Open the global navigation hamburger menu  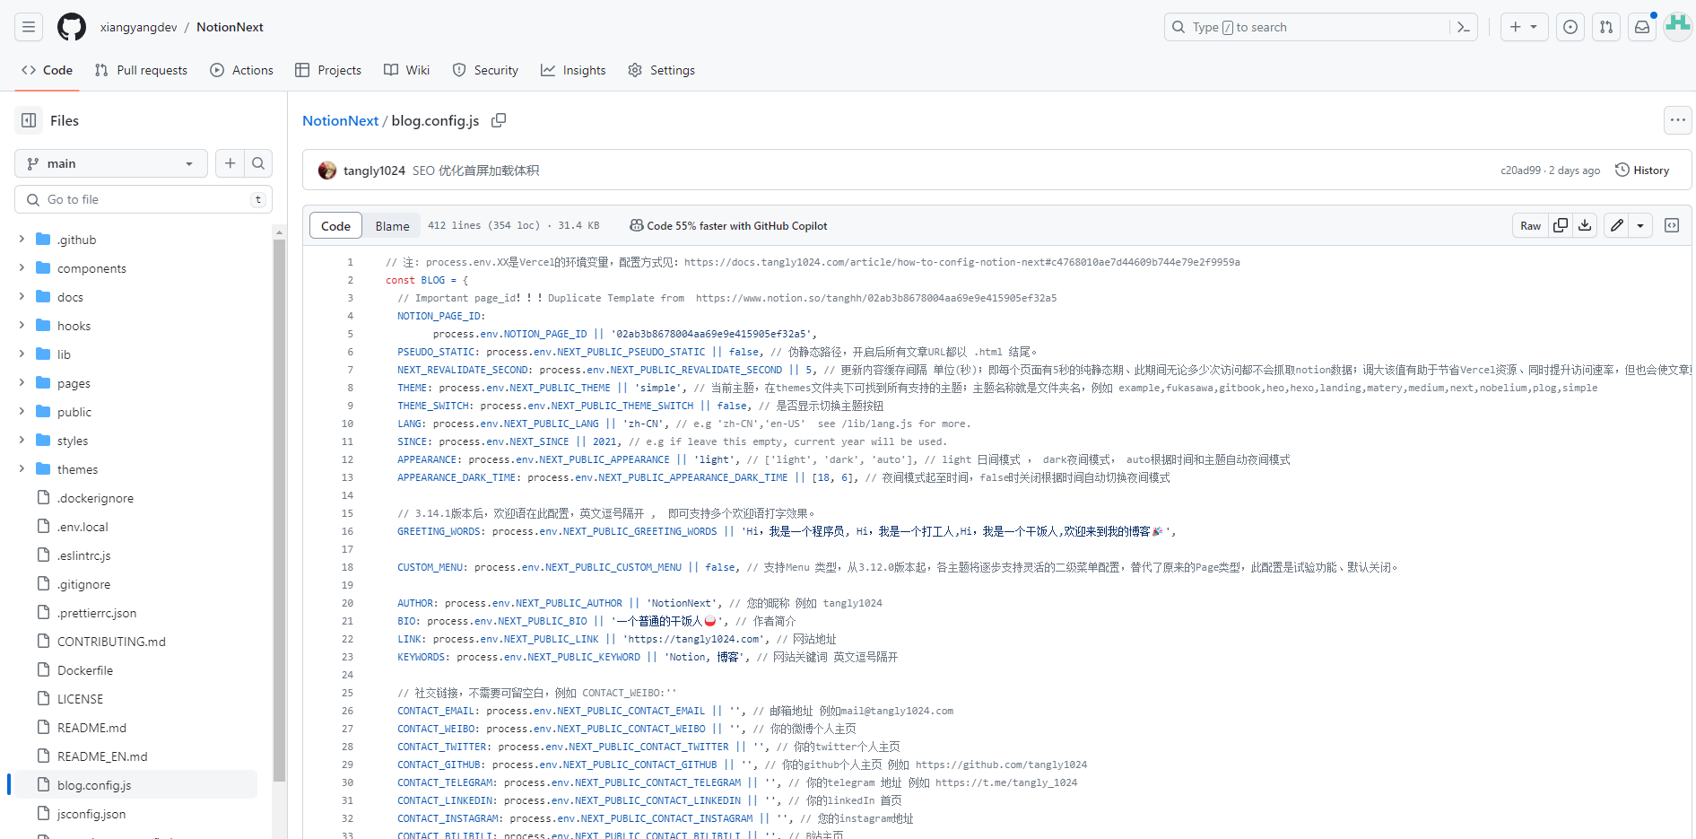29,27
